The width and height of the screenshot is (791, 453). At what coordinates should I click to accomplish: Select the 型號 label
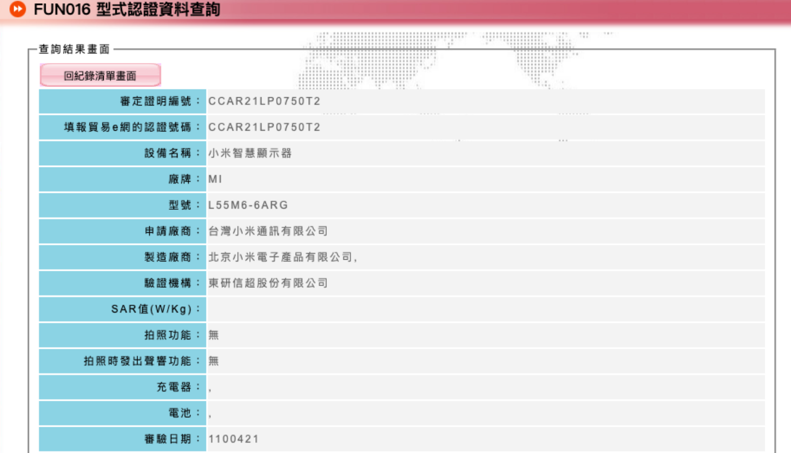pos(185,205)
